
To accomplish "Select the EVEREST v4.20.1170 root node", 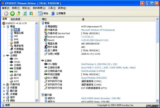I will (x=16, y=23).
